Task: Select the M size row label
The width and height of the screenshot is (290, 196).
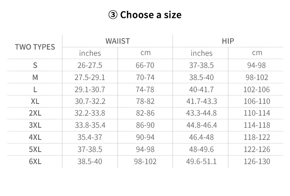Action: [x=35, y=77]
